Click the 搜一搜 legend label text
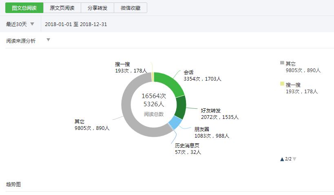 tap(293, 85)
